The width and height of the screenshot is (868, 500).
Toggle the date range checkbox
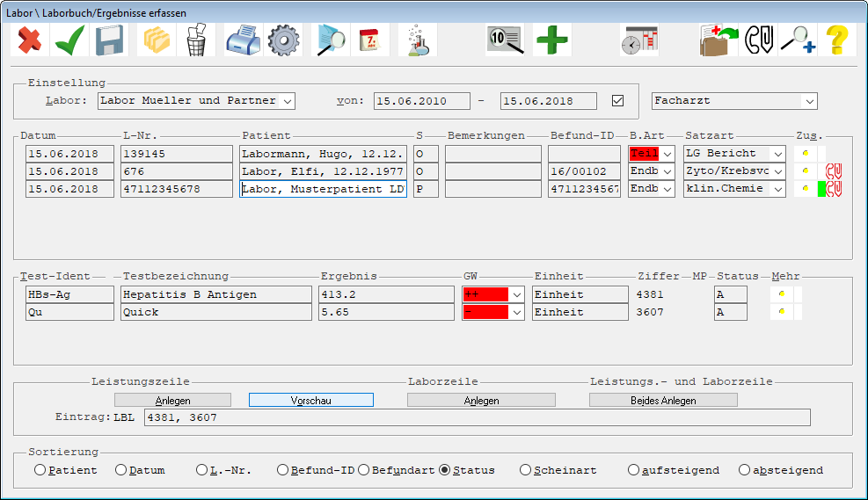[x=617, y=101]
